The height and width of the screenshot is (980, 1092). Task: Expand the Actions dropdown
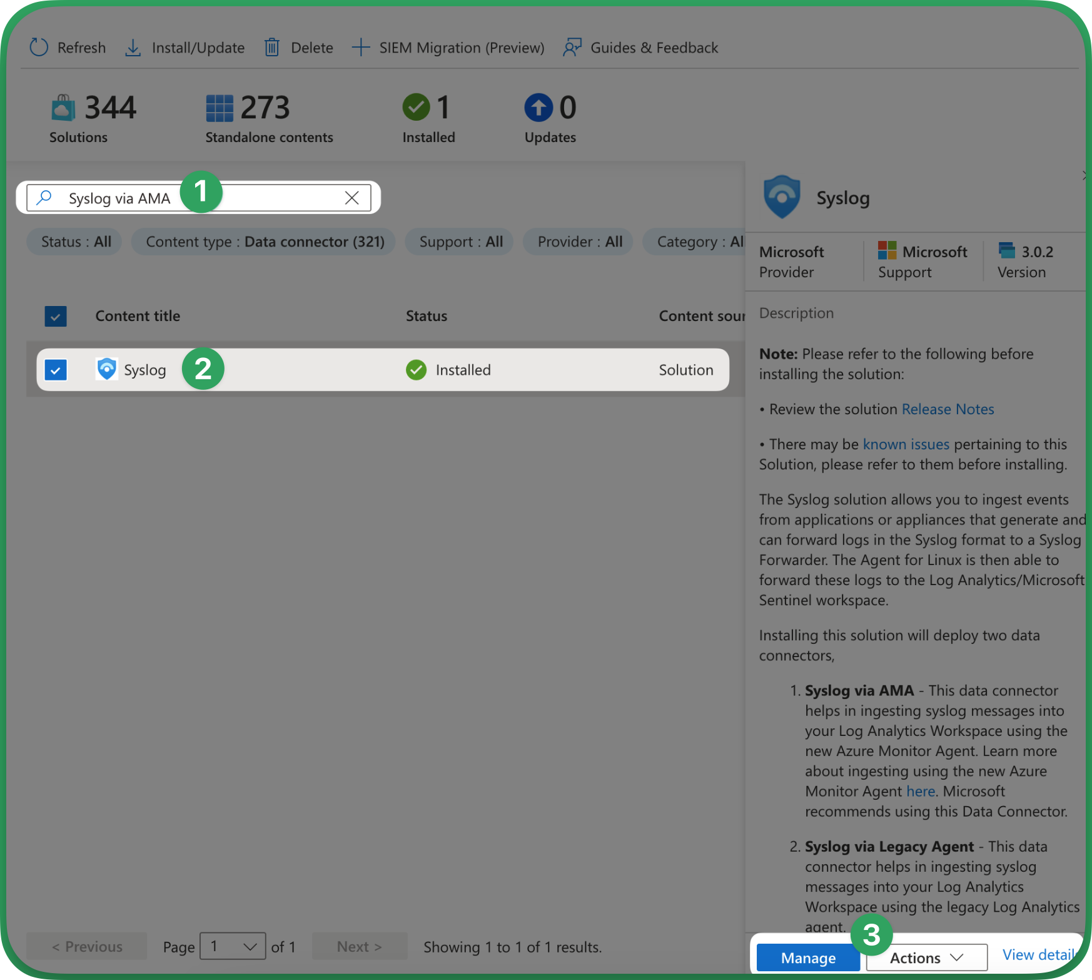[x=926, y=957]
